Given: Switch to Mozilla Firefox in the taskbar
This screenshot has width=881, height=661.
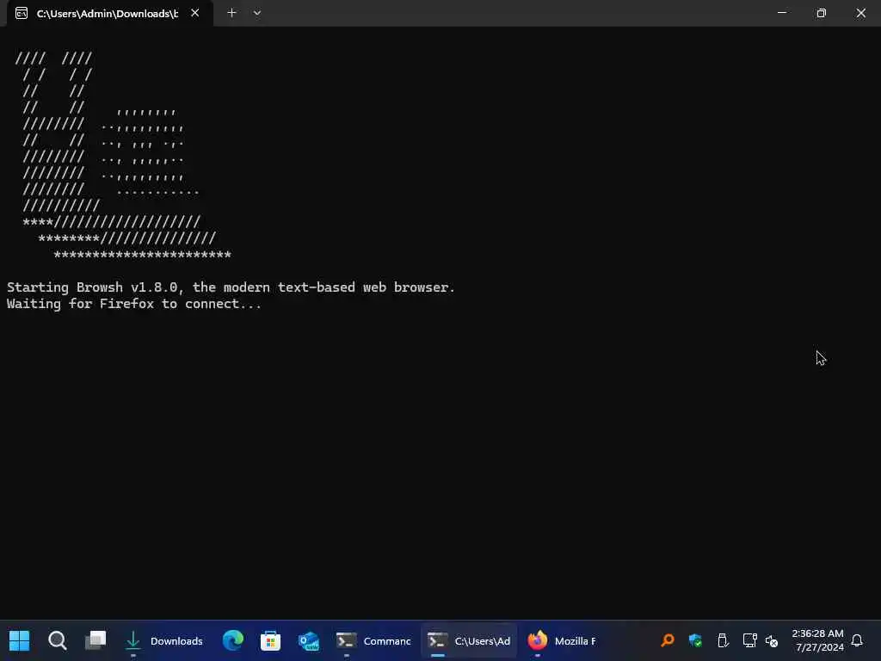Looking at the screenshot, I should [561, 640].
